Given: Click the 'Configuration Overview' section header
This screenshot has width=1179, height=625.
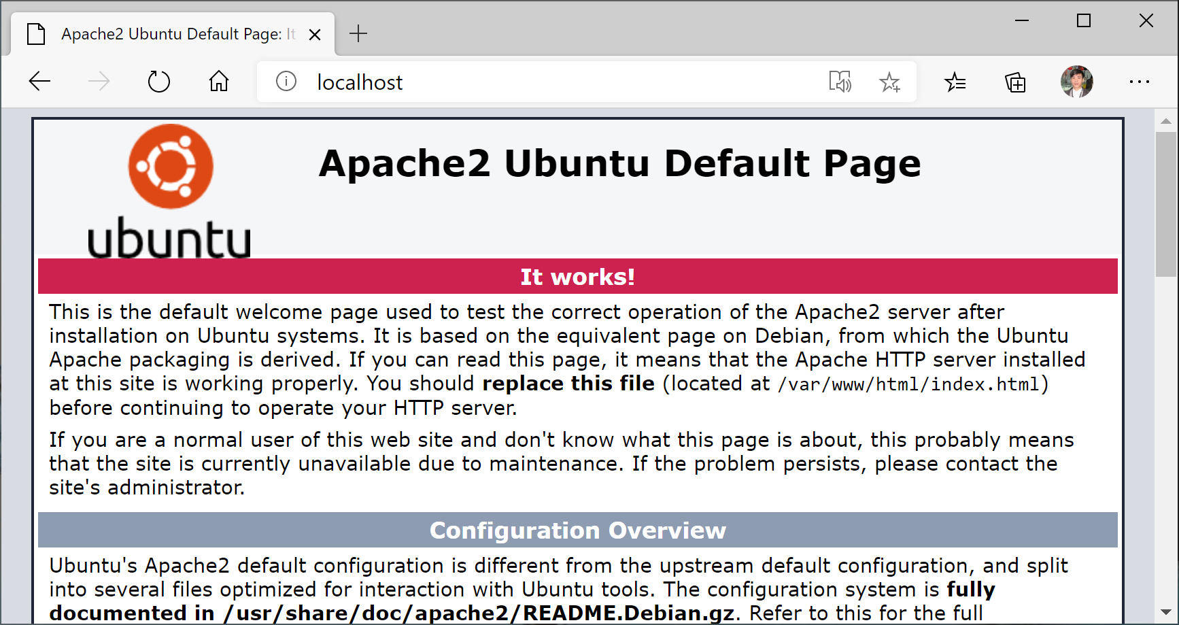Looking at the screenshot, I should [x=578, y=530].
